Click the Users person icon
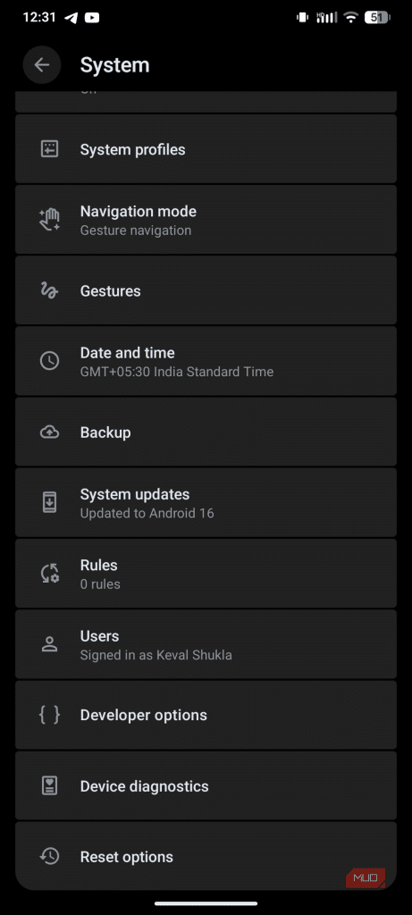412x915 pixels. [49, 644]
